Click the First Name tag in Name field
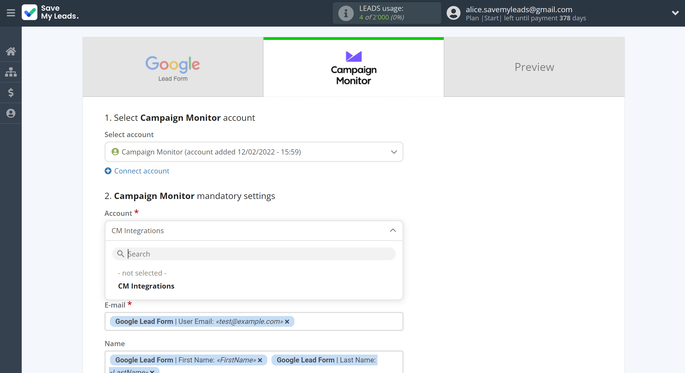Image resolution: width=685 pixels, height=373 pixels. (188, 360)
